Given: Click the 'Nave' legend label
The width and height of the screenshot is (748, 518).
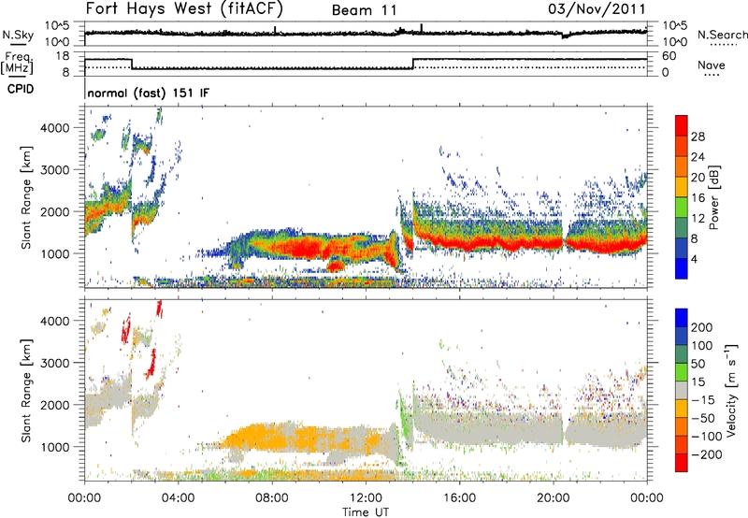Looking at the screenshot, I should coord(712,65).
